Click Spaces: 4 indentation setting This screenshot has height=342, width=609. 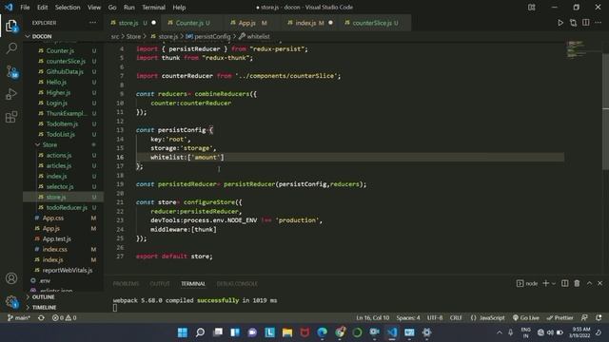[x=408, y=317]
